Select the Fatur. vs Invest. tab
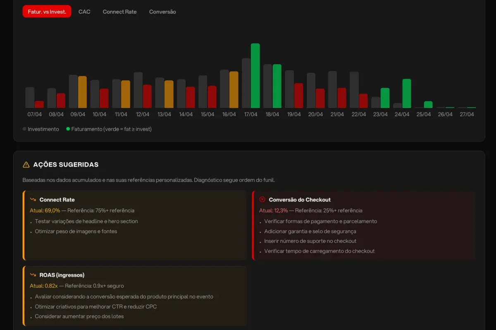This screenshot has height=330, width=496. coord(47,12)
